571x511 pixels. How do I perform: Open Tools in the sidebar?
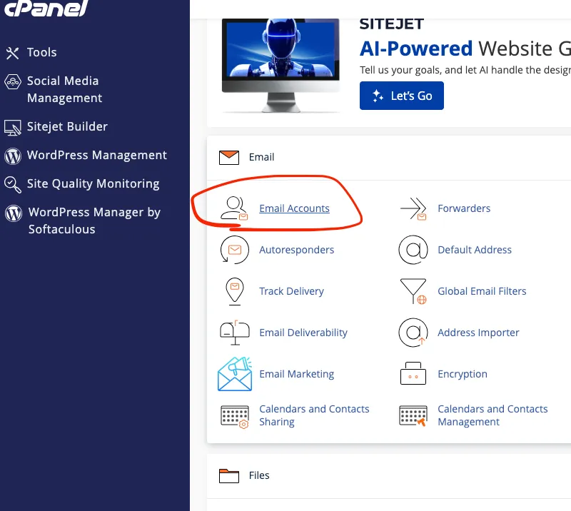42,52
